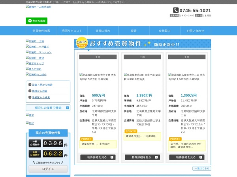Open the 香芝市トップ sidebar link
The width and height of the screenshot is (237, 177).
coord(35,63)
